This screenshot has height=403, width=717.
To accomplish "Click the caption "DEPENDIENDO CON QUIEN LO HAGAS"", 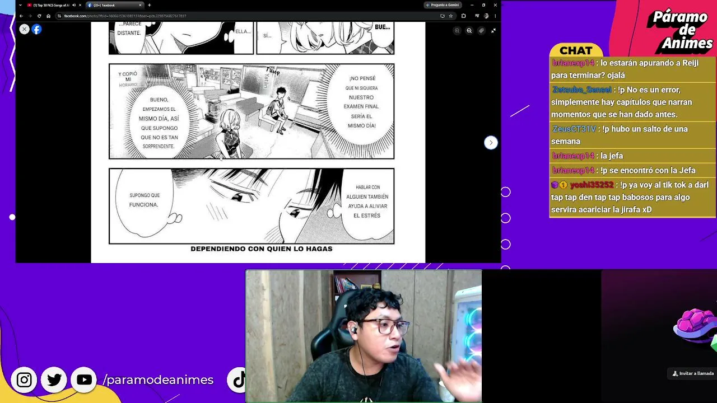I will click(262, 249).
